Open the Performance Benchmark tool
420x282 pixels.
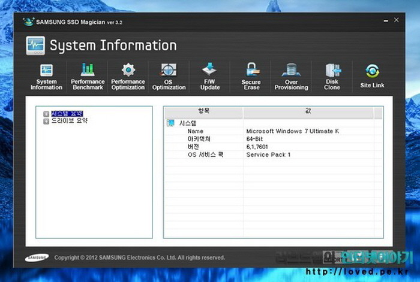click(x=88, y=77)
